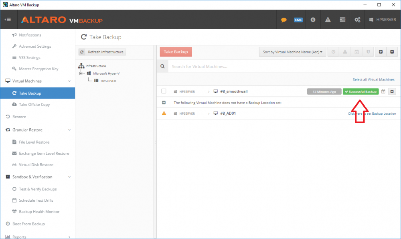Screen dimensions: 401x239
Task: Click link to set Backup Location
Action: tap(372, 113)
